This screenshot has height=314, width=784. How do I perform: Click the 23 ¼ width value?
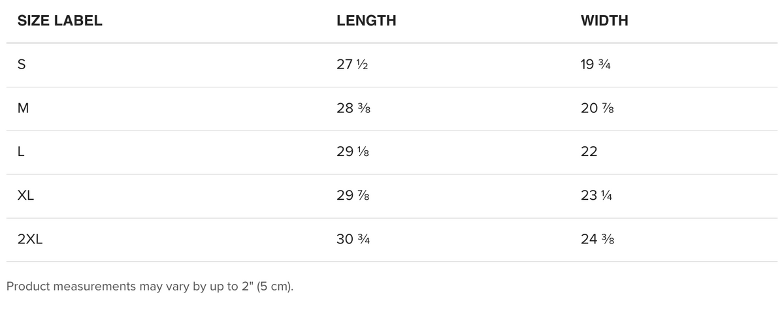tap(596, 196)
